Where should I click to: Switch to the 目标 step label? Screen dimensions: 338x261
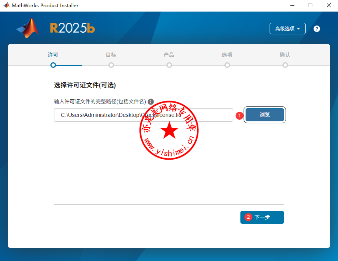[x=111, y=55]
